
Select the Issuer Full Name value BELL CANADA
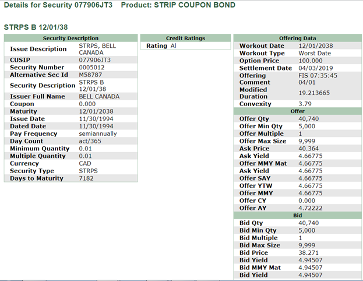[99, 96]
